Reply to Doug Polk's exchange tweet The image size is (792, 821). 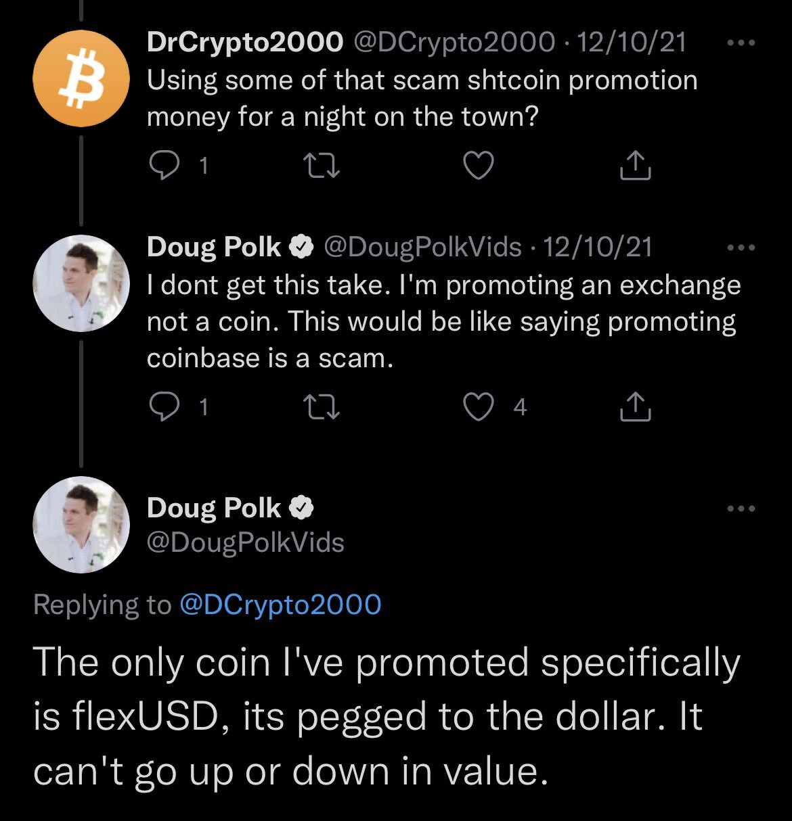pyautogui.click(x=162, y=406)
